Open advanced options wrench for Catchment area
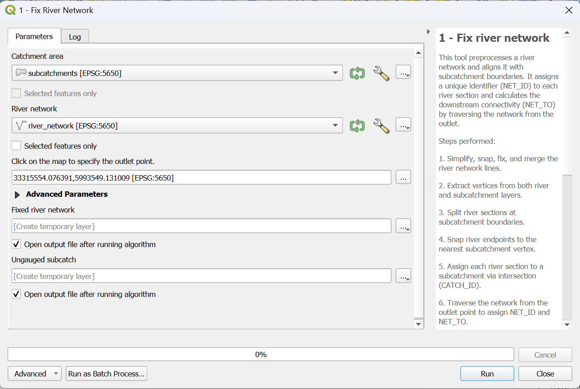Image resolution: width=580 pixels, height=389 pixels. tap(381, 73)
